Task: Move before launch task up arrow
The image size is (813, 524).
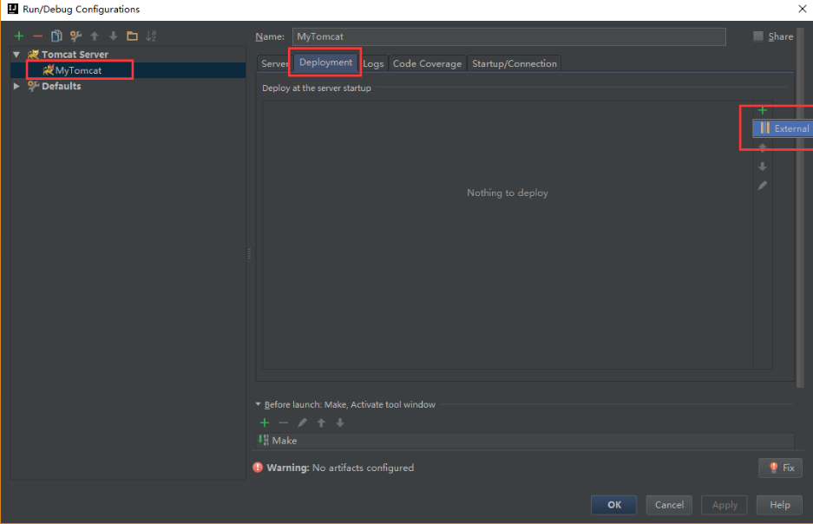Action: pos(321,422)
